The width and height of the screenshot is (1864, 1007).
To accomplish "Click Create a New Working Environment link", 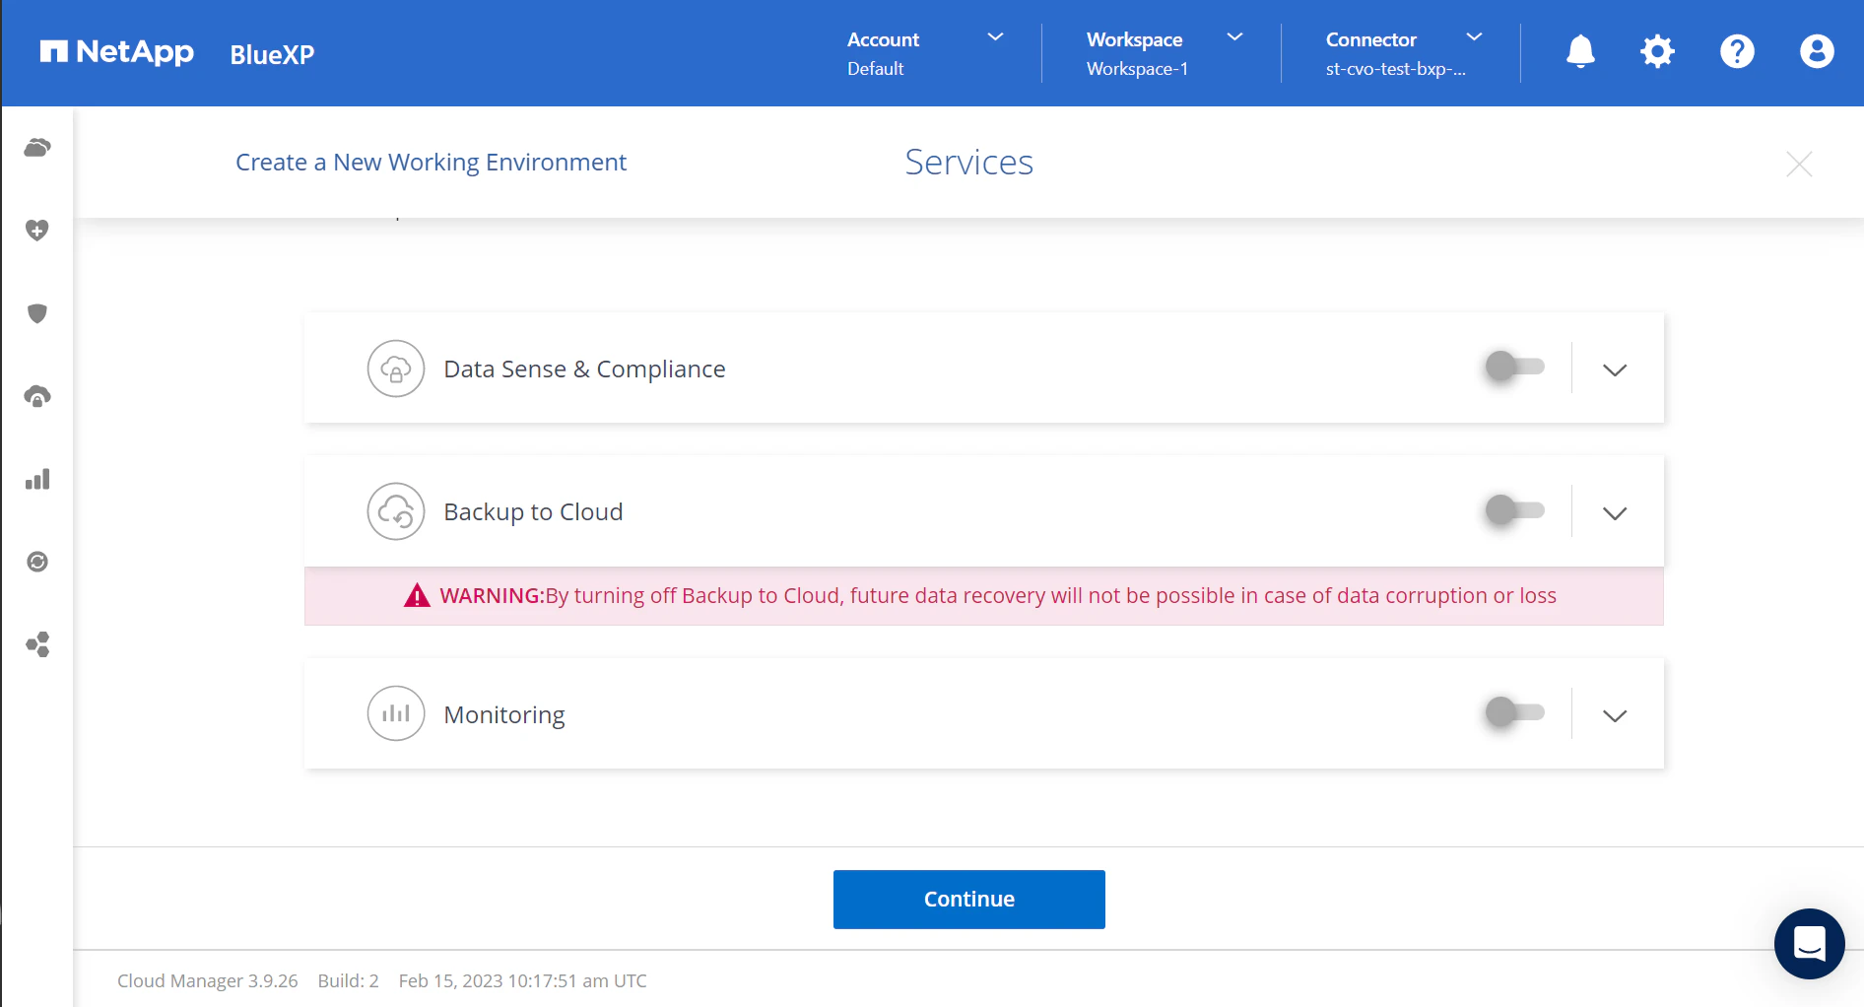I will pos(431,162).
